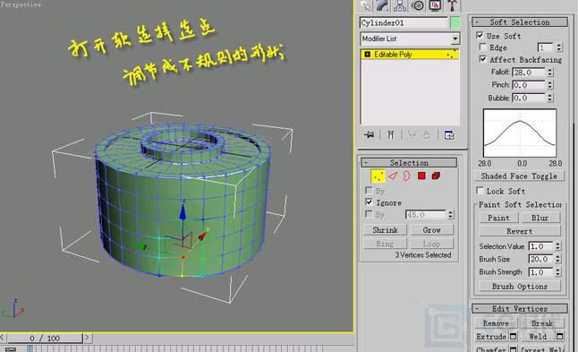Toggle the Affect Backfacing checkbox
This screenshot has height=352, width=578.
point(482,59)
